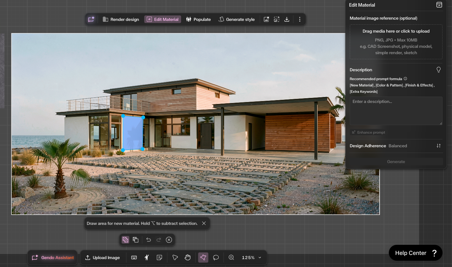Download the rendered image

(x=287, y=19)
